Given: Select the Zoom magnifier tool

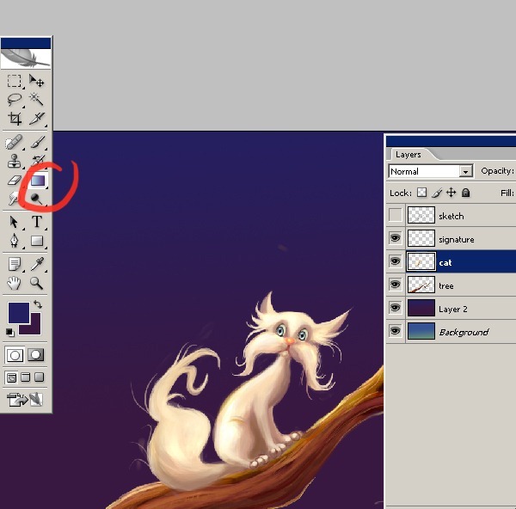Looking at the screenshot, I should [x=37, y=283].
